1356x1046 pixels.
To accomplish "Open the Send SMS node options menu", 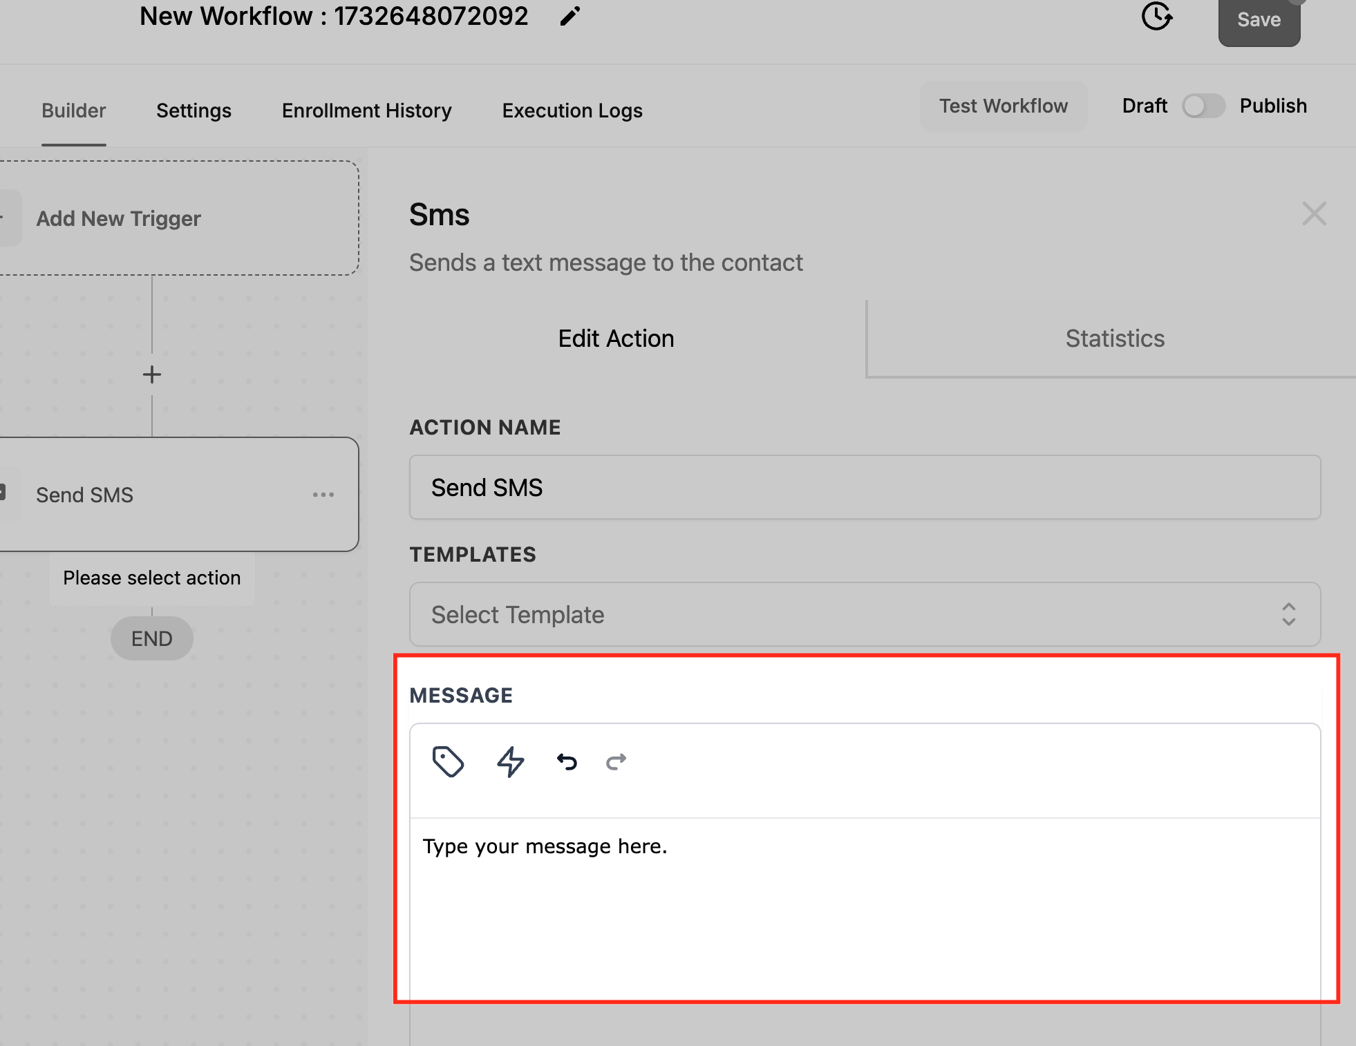I will tap(323, 494).
